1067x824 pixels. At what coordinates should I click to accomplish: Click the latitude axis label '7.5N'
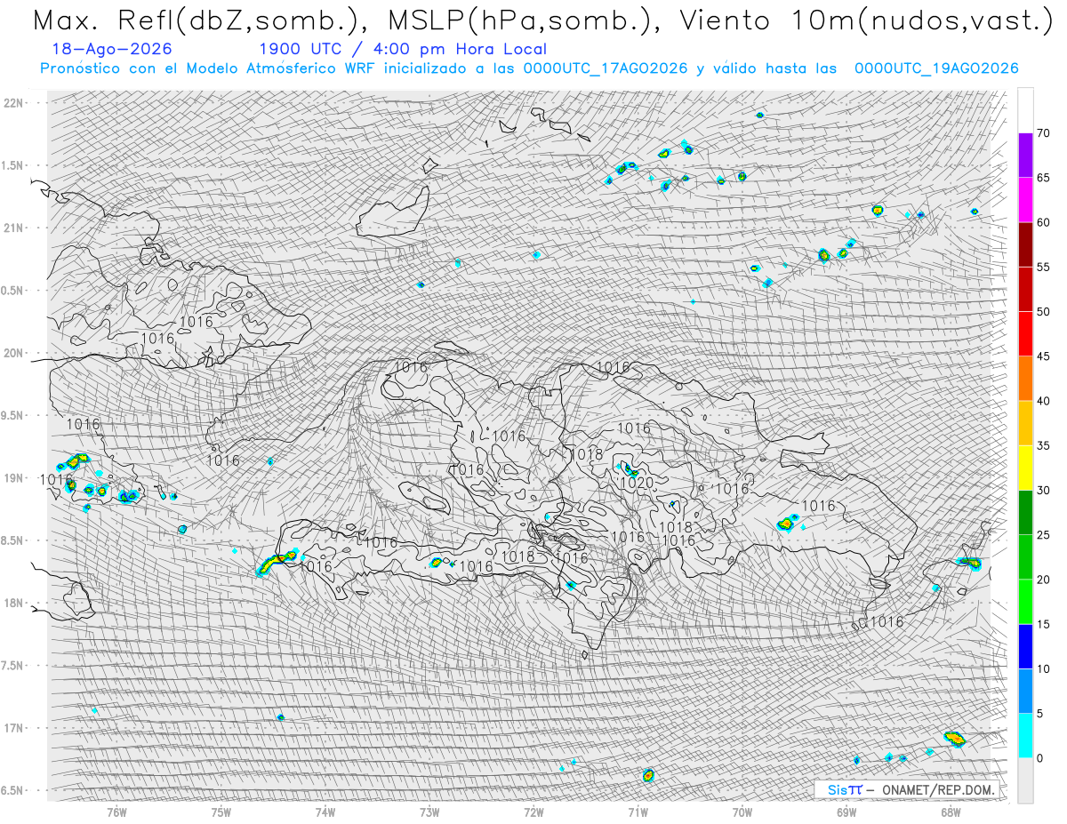click(x=12, y=665)
